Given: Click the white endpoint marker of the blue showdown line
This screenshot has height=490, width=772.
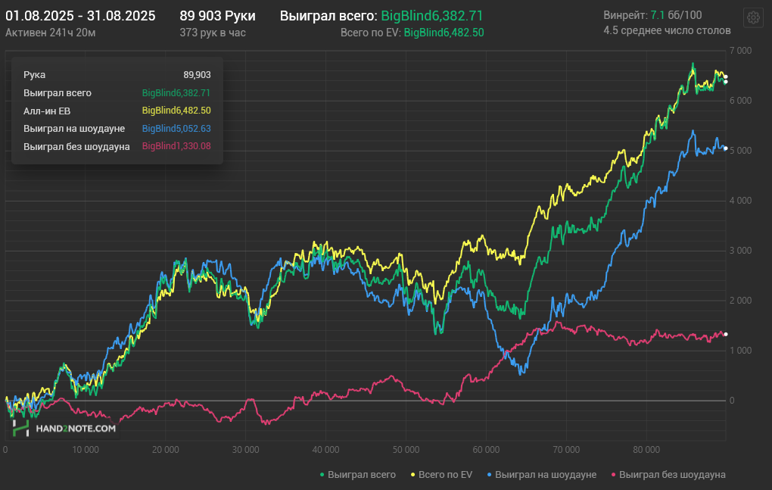Looking at the screenshot, I should (725, 148).
